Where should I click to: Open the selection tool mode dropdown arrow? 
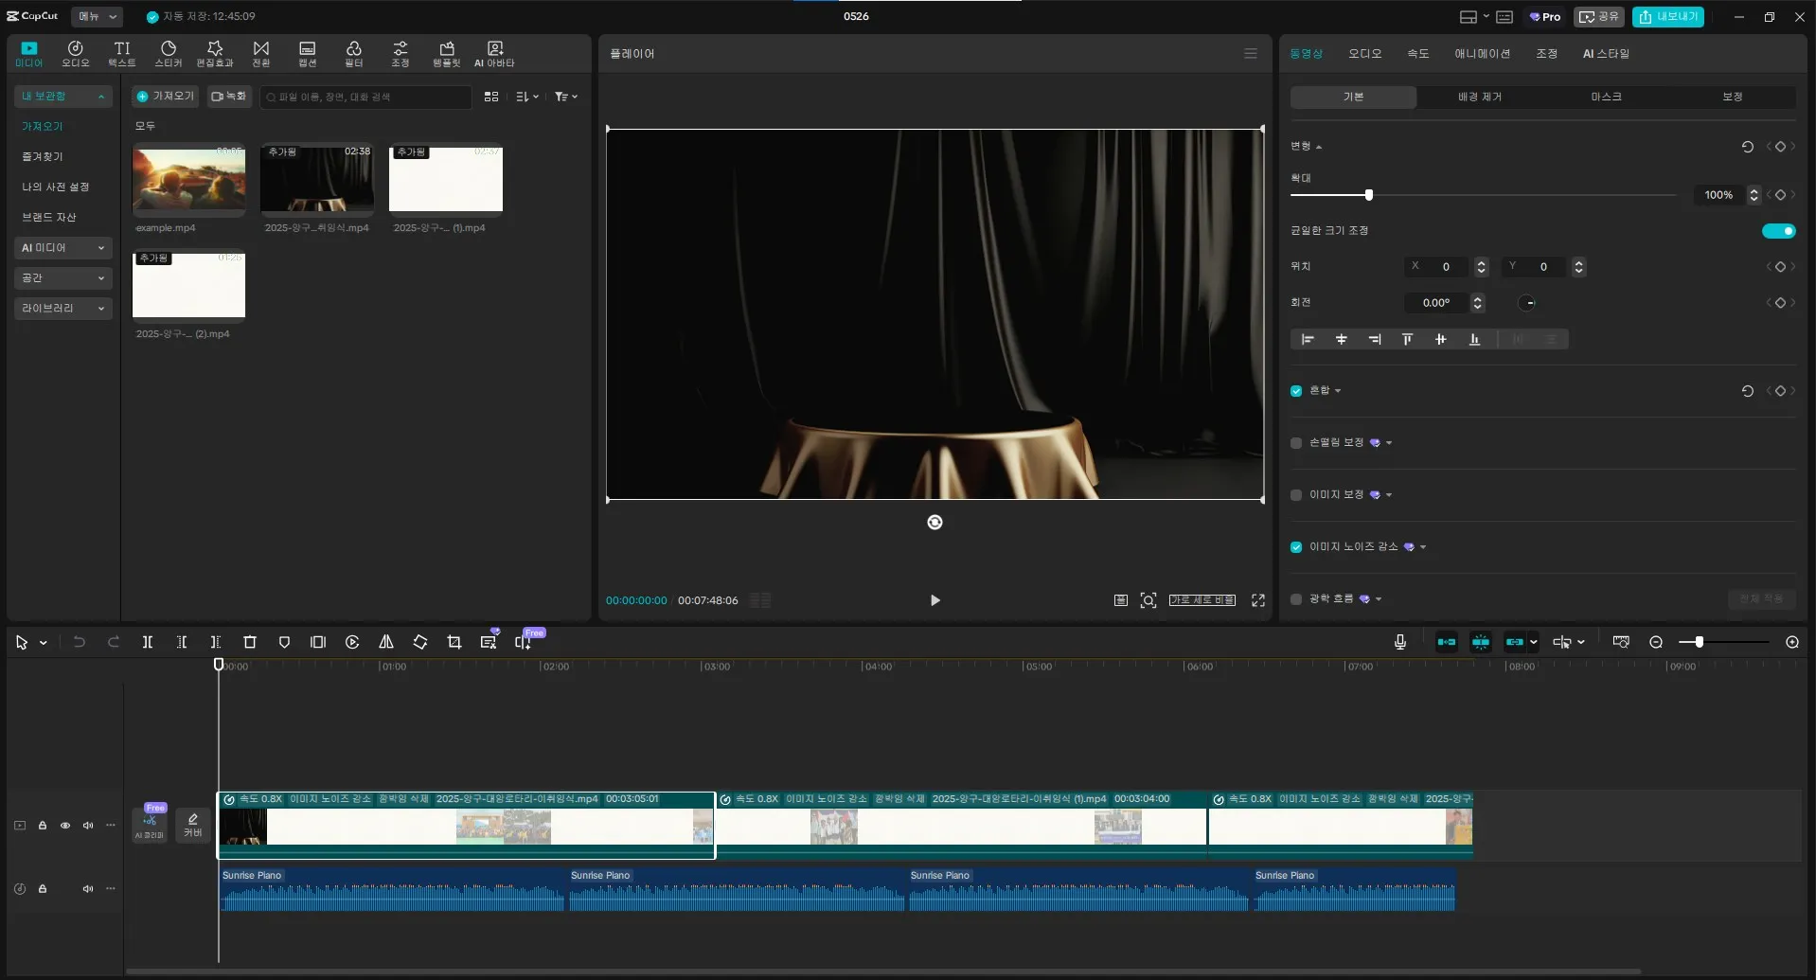pyautogui.click(x=44, y=643)
